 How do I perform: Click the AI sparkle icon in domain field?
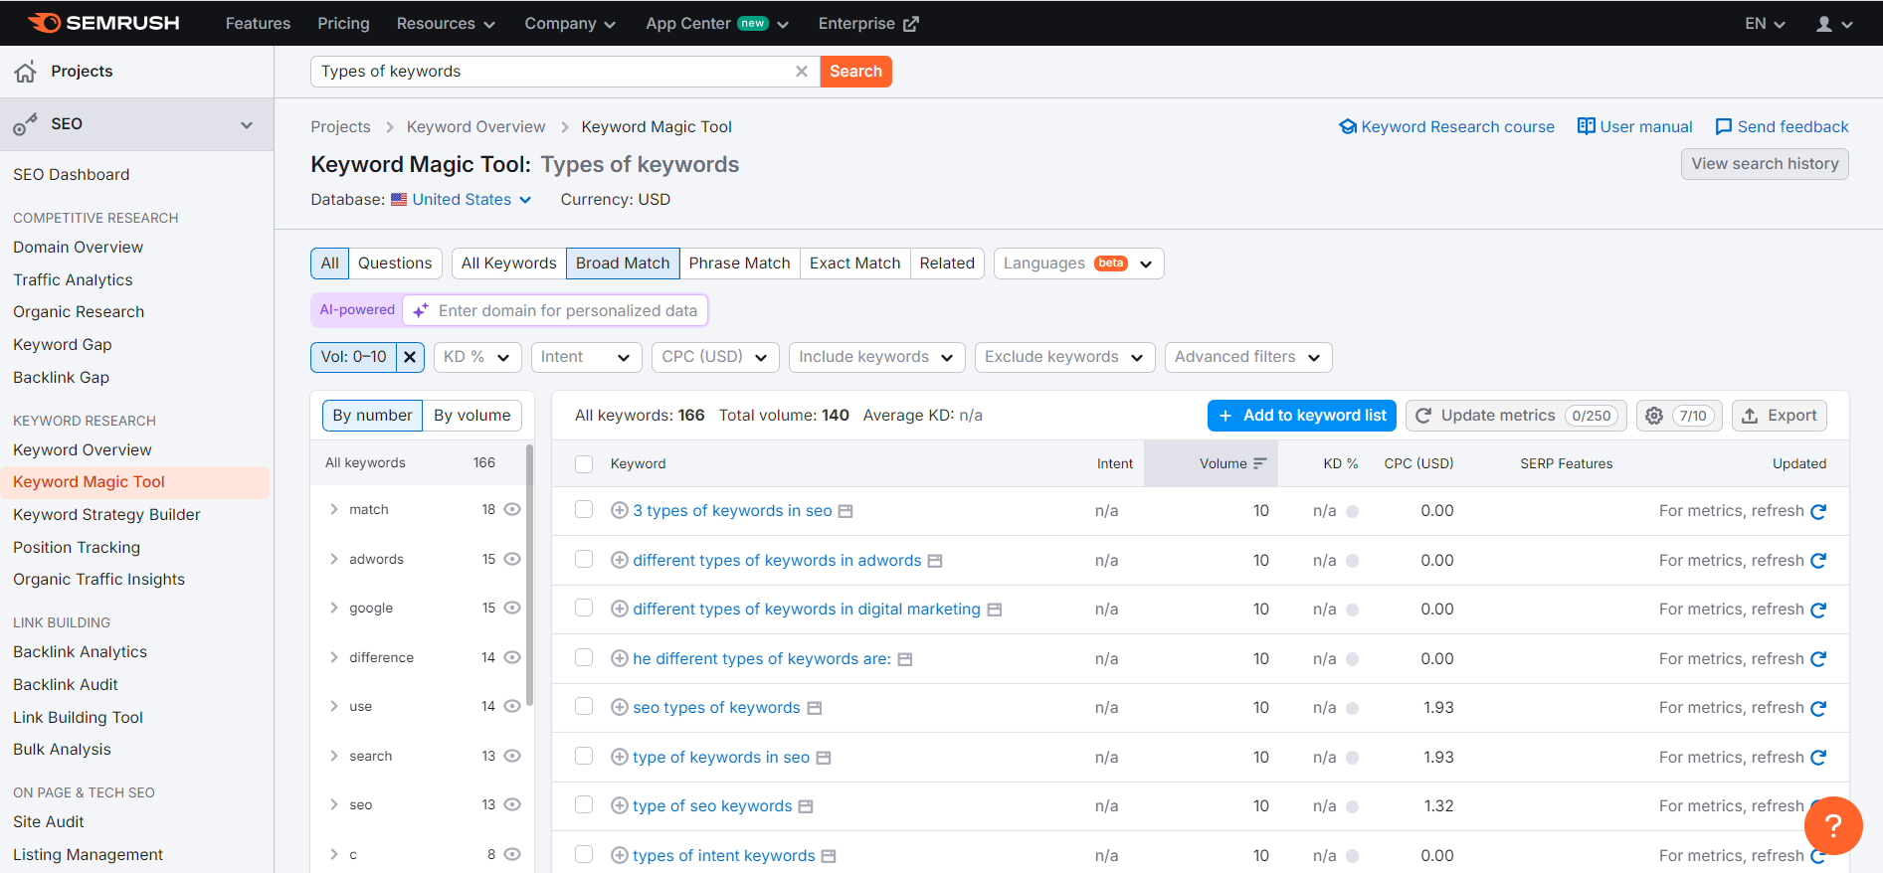[x=421, y=310]
